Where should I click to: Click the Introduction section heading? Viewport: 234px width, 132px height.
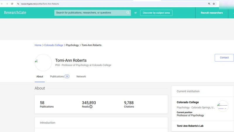tap(47, 123)
